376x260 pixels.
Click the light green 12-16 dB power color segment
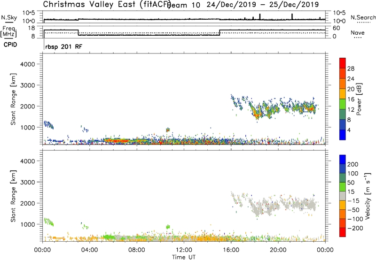click(343, 104)
